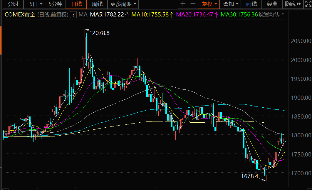Click the 2078.8 high price marker

(x=100, y=33)
